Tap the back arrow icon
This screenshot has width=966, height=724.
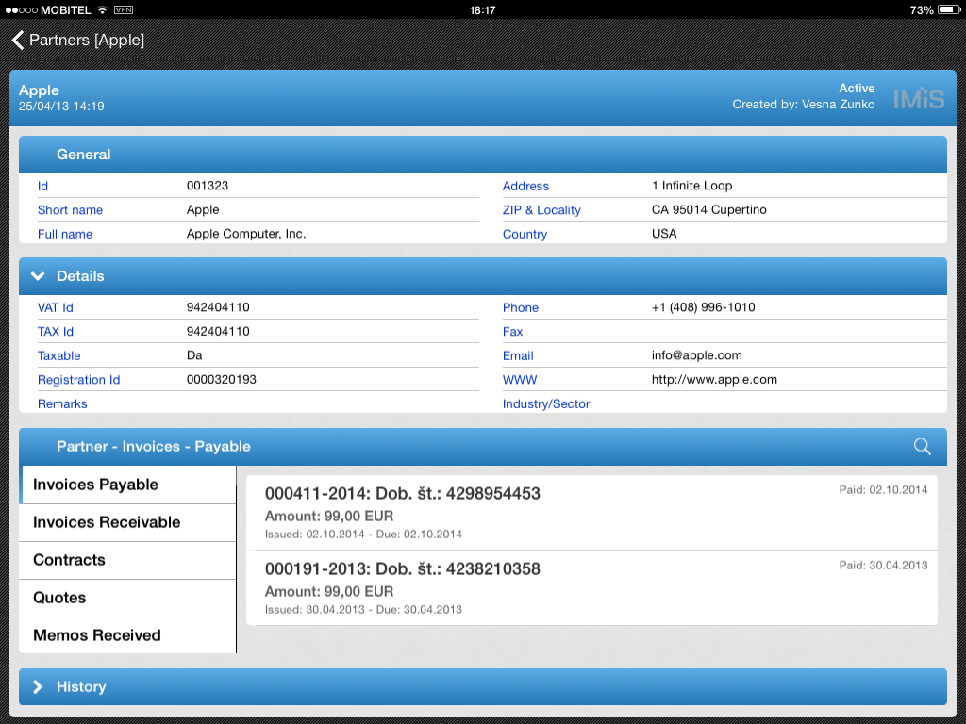18,40
